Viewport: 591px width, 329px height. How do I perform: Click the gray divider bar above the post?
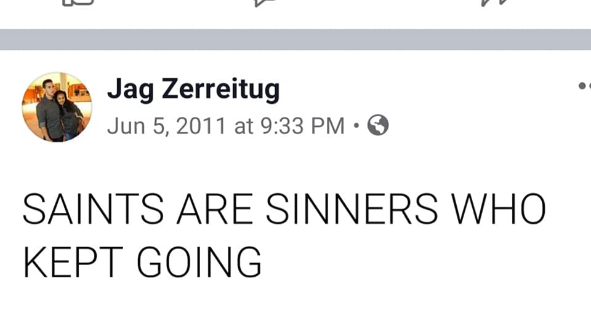click(295, 39)
